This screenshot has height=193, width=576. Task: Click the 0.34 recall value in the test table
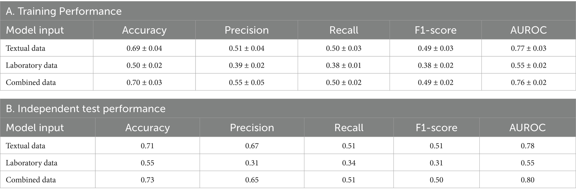pyautogui.click(x=349, y=163)
